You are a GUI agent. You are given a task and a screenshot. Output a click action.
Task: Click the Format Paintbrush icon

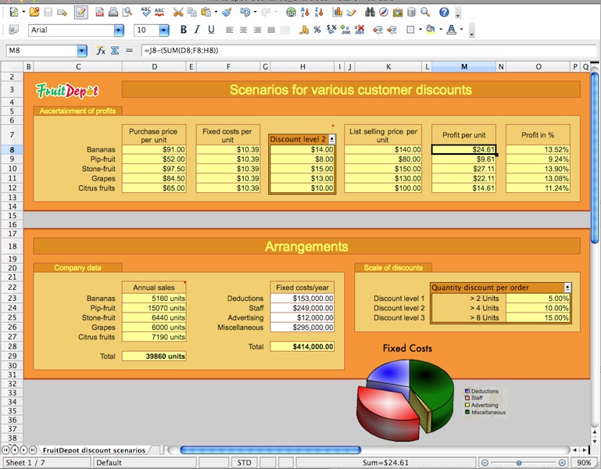tap(226, 13)
